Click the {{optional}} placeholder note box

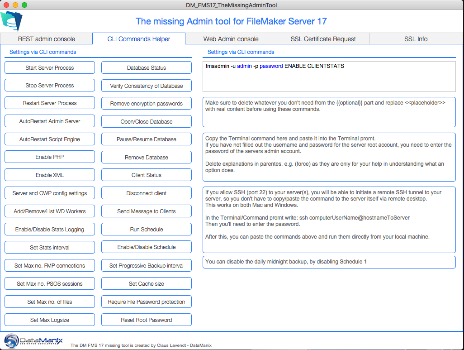329,112
